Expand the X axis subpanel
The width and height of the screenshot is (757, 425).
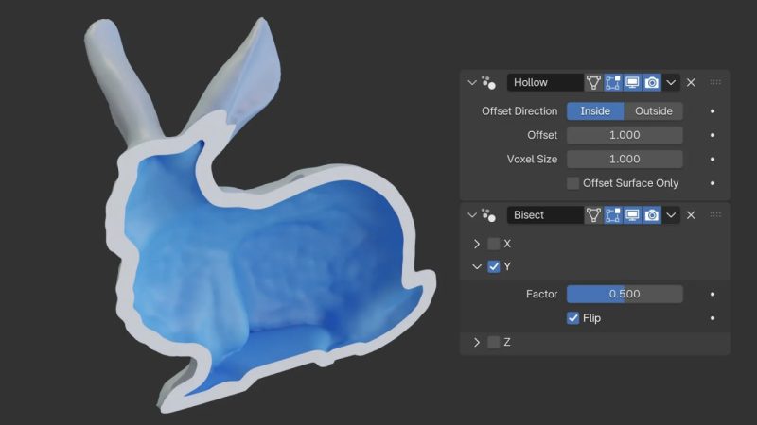point(477,244)
